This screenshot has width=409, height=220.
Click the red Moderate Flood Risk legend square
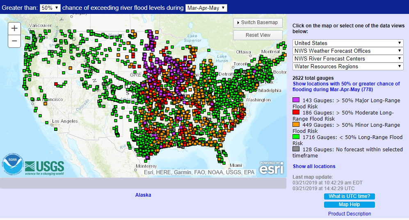(296, 112)
